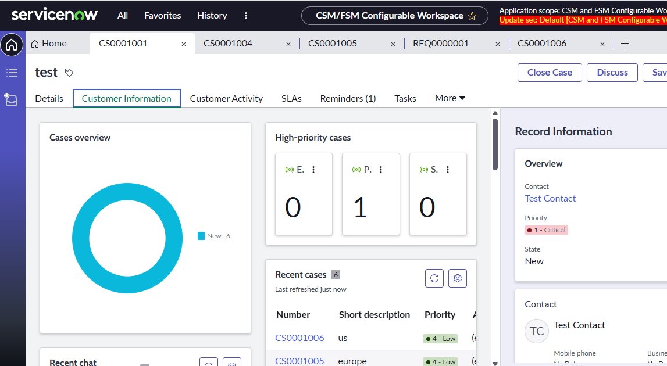Open the P. high-priority card count
This screenshot has height=366, width=667.
tap(360, 207)
